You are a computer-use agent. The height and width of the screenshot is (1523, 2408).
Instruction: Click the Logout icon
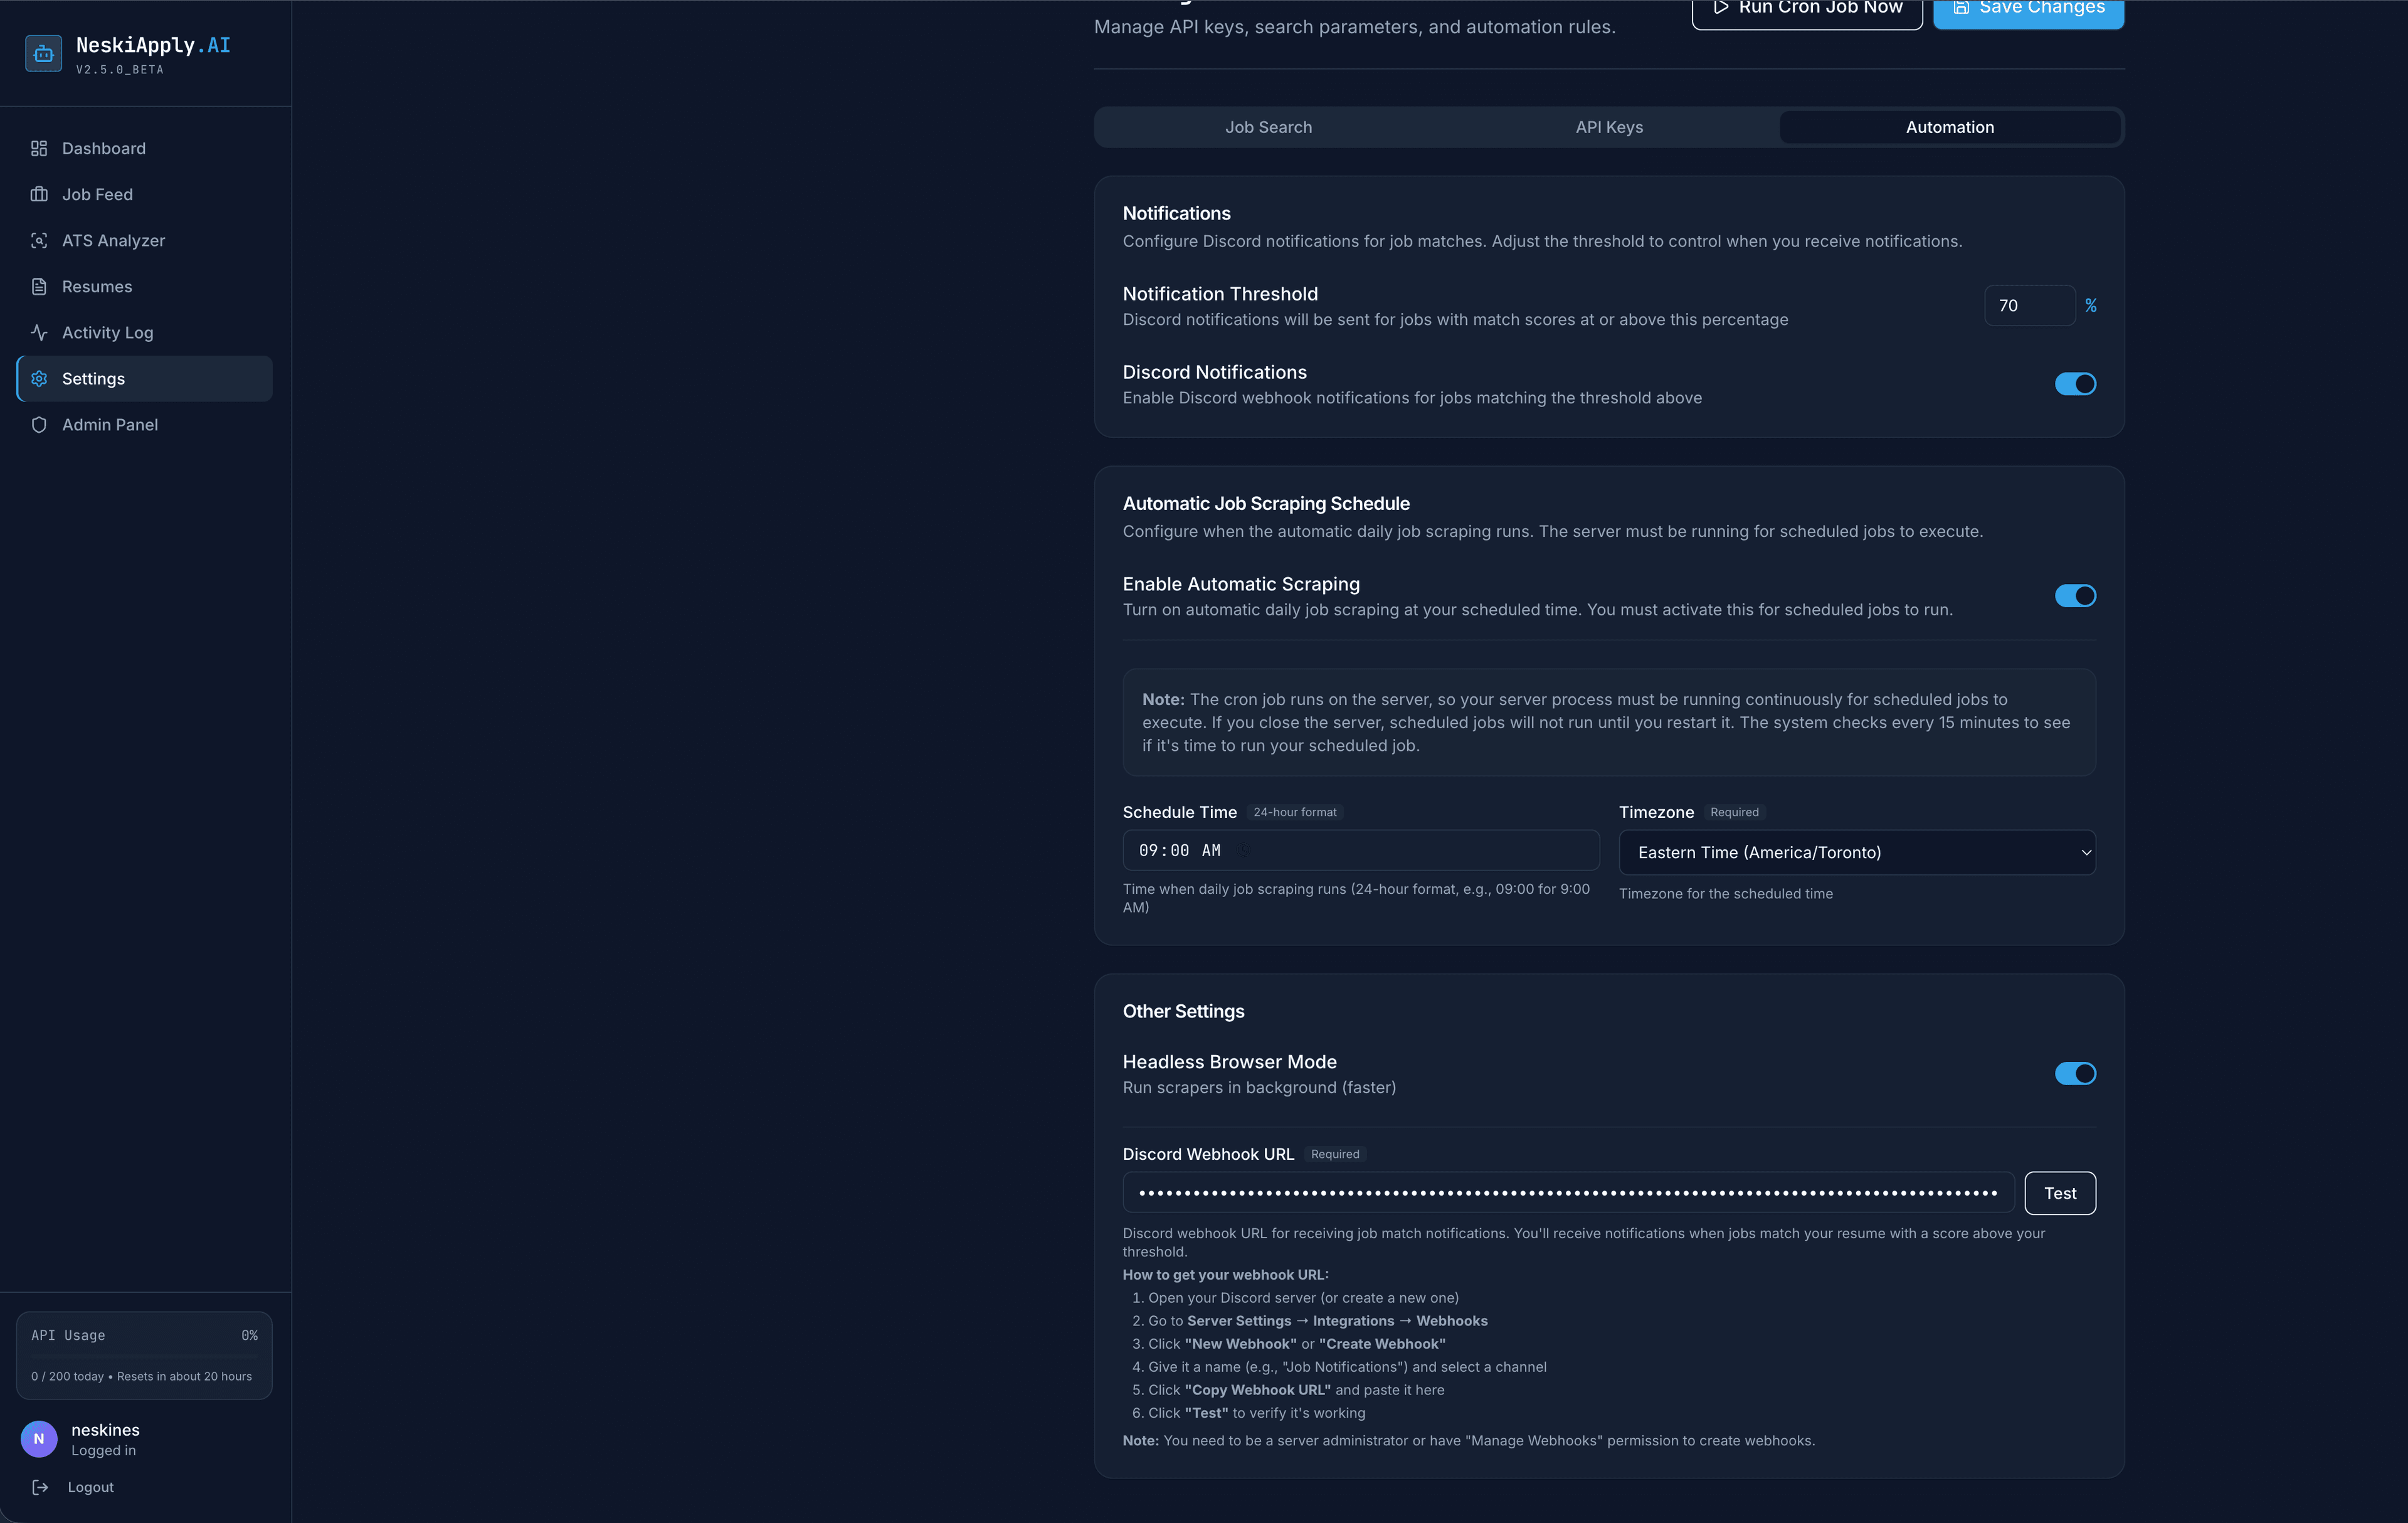[40, 1487]
